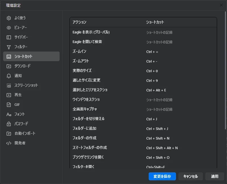
Task: Edit the 実際のサイズ shortcut Ctrl + 0
Action: 152,71
